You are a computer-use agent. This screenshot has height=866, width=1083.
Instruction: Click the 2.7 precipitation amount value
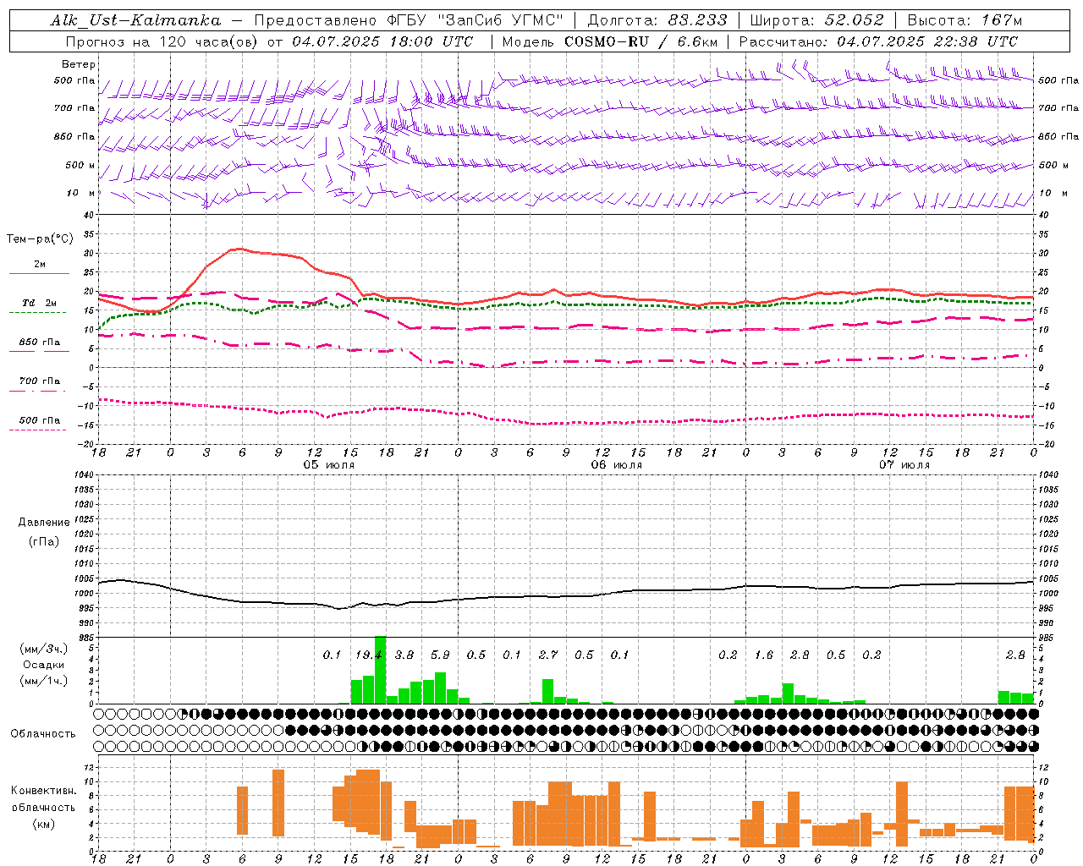[548, 655]
